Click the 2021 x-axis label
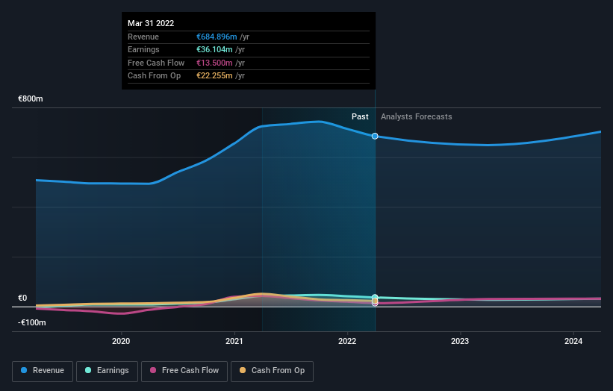Image resolution: width=613 pixels, height=391 pixels. tap(234, 341)
